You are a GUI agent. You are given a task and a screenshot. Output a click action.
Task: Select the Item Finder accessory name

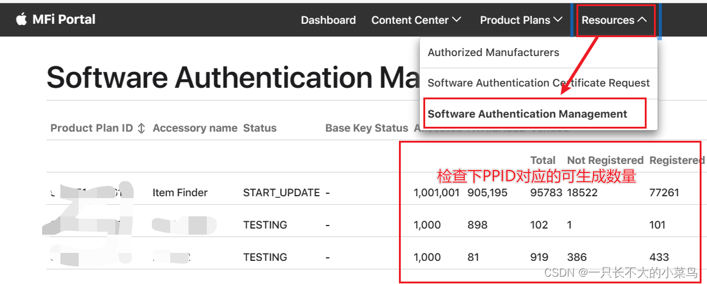point(180,193)
